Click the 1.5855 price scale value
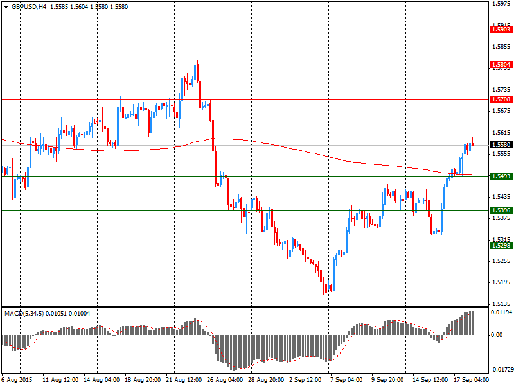The height and width of the screenshot is (385, 514). (x=501, y=47)
